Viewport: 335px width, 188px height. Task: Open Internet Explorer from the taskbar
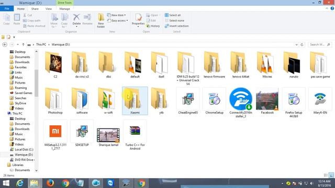(x=20, y=183)
